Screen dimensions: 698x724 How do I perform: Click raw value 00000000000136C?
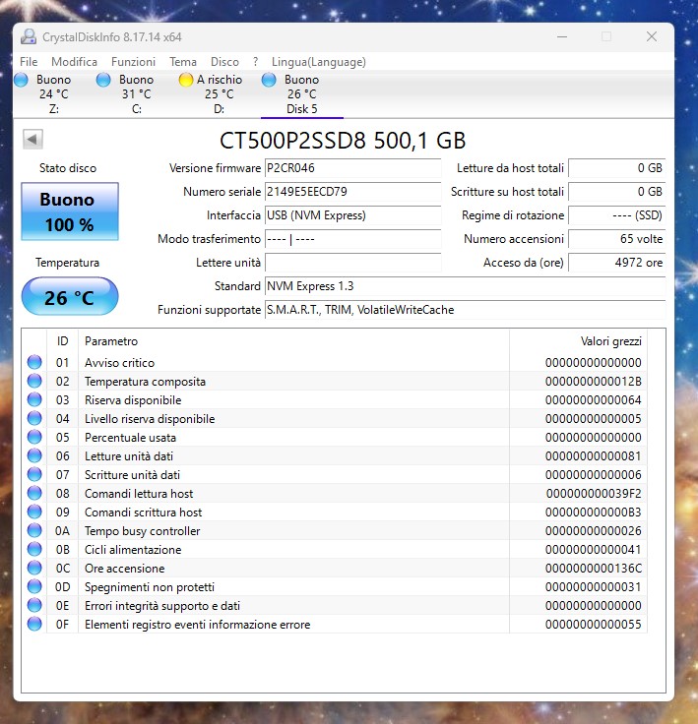(x=593, y=569)
